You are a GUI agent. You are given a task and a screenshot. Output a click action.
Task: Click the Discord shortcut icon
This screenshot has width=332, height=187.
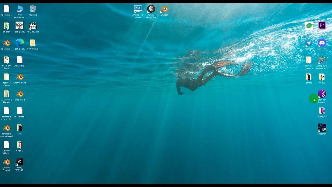pyautogui.click(x=322, y=43)
